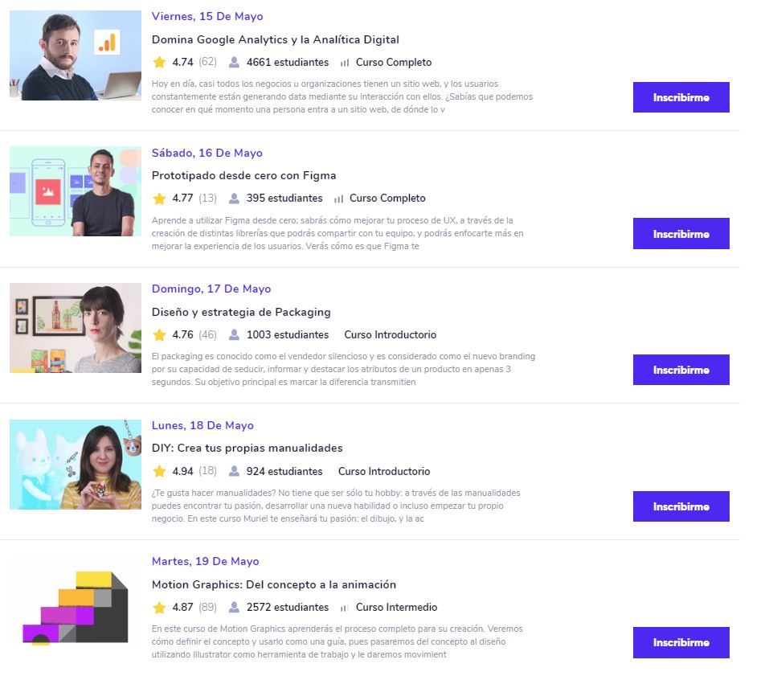769x676 pixels.
Task: Enroll in the Packaging course with Inscribirme
Action: click(x=681, y=370)
